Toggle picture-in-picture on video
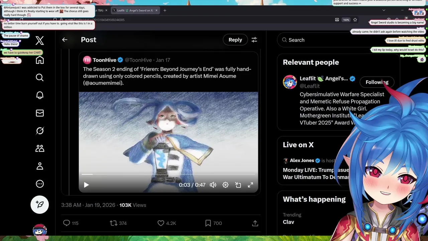Viewport: 428px width, 241px height. point(238,185)
